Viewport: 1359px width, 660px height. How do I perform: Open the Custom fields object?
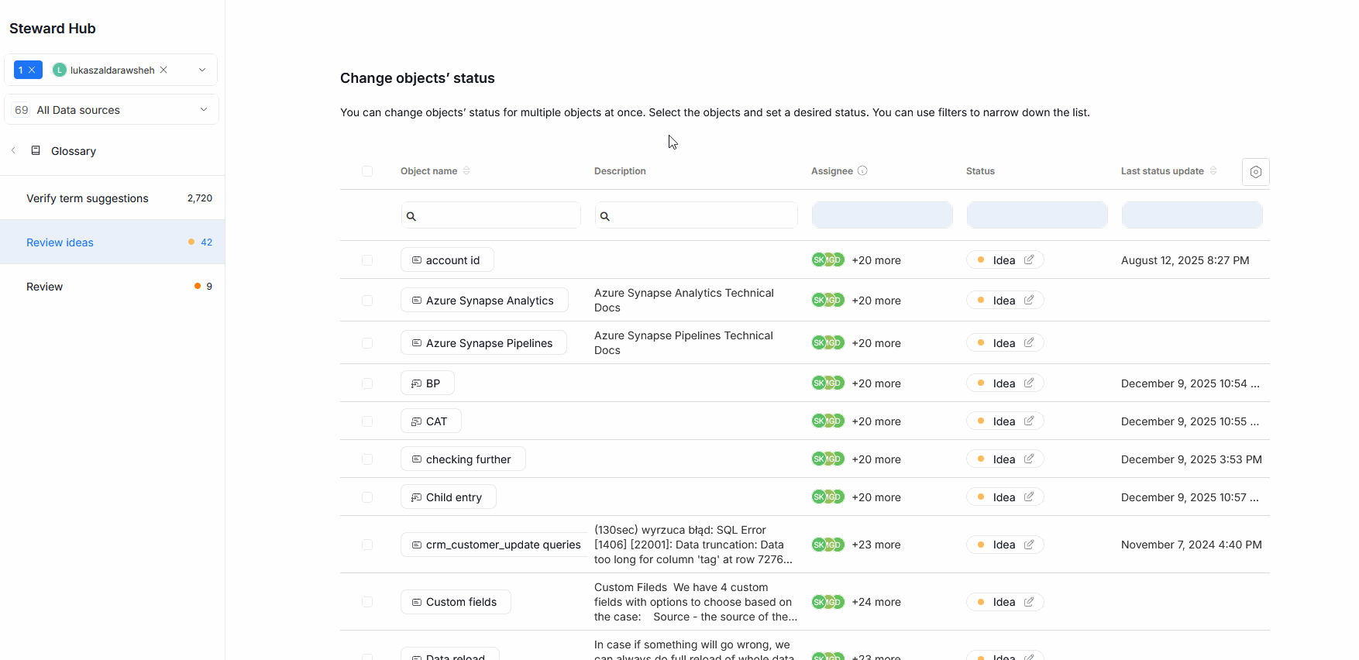point(456,602)
